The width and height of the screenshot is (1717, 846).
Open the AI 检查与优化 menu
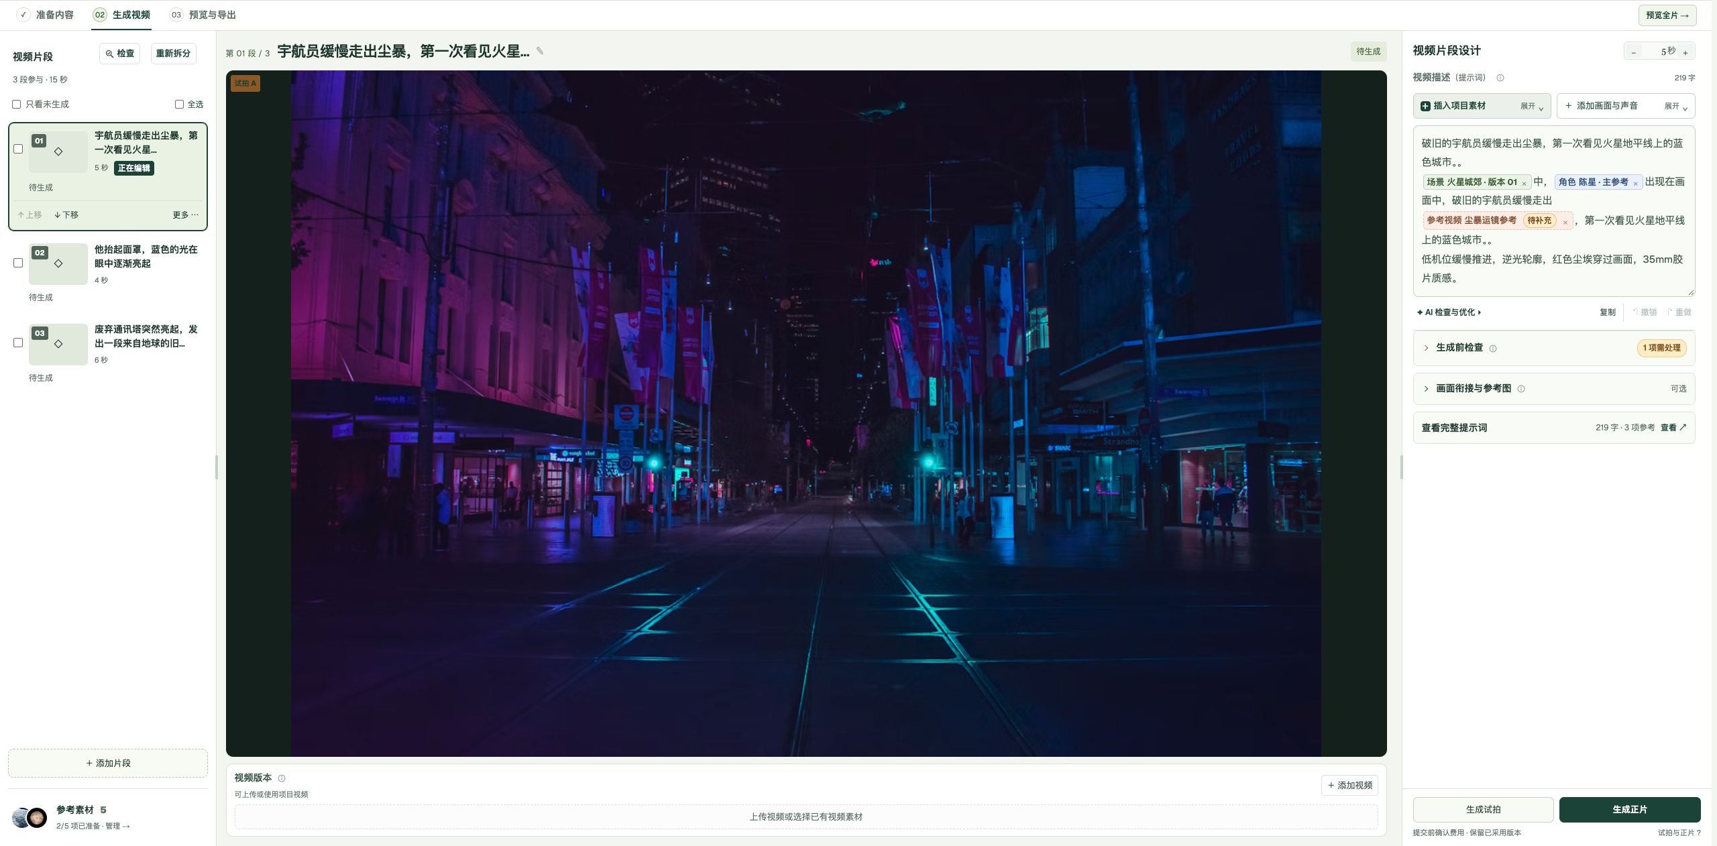[1449, 312]
